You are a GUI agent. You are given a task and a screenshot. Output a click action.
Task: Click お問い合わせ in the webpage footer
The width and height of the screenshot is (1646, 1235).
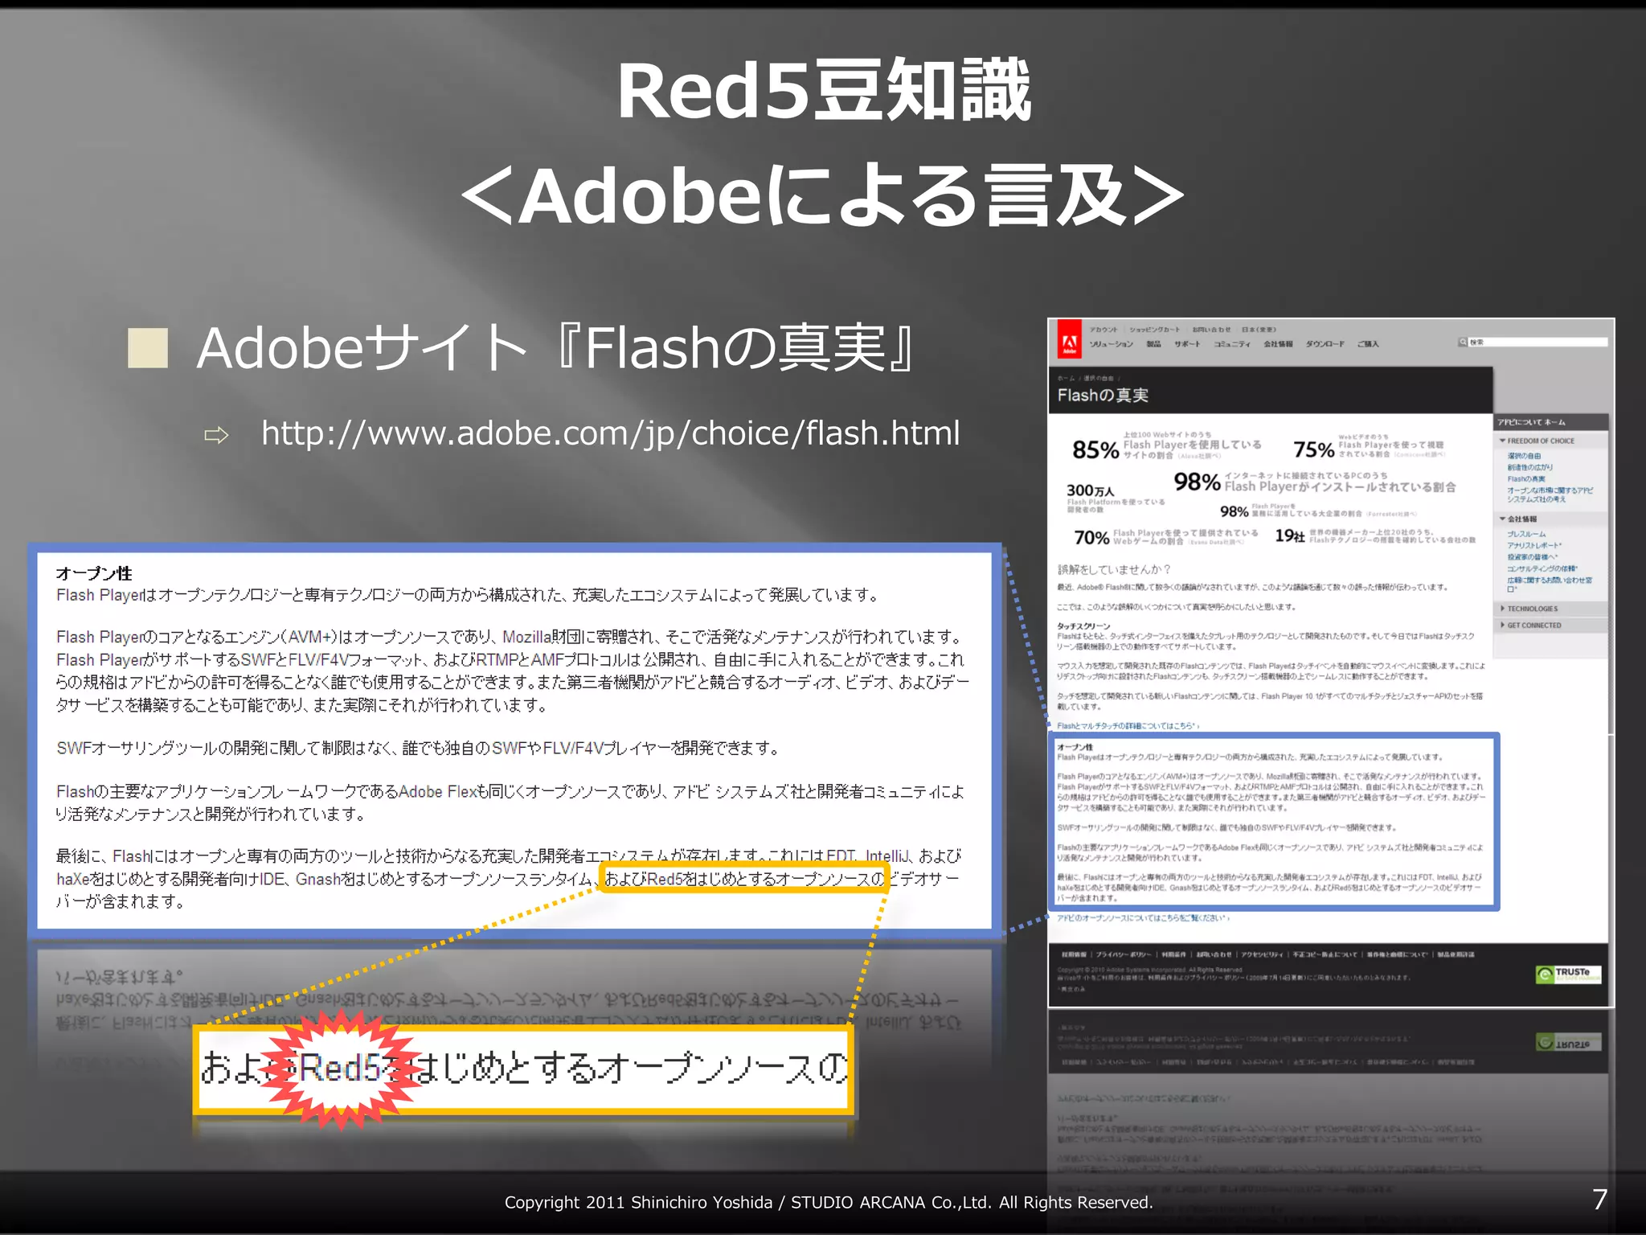(1214, 954)
